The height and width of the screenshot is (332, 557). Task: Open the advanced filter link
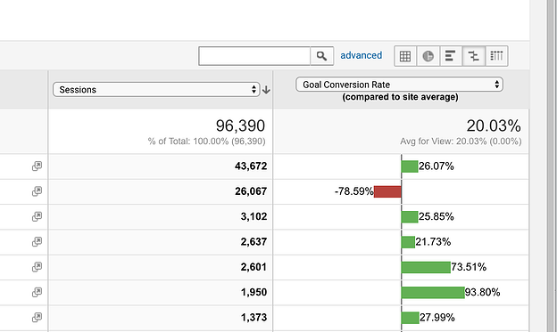pos(362,55)
